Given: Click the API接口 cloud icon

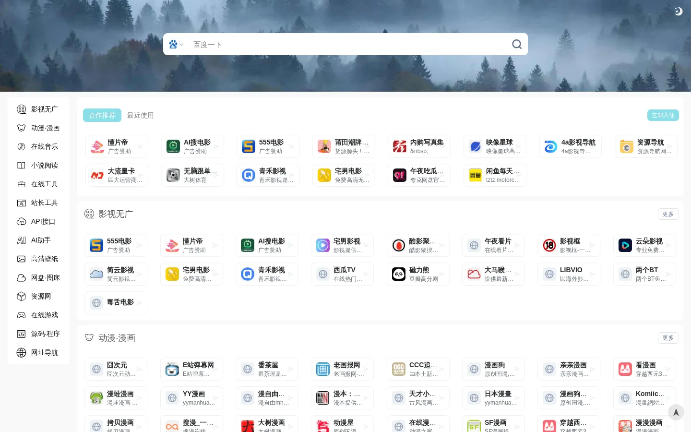Looking at the screenshot, I should (21, 221).
